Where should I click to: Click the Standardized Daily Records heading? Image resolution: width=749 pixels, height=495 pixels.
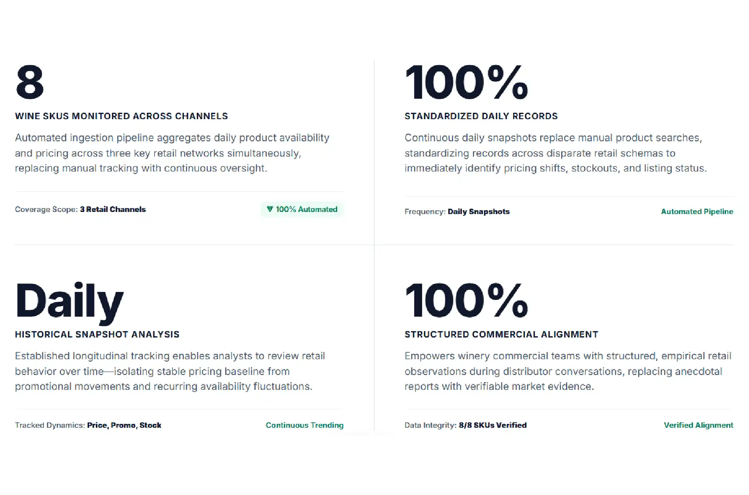481,116
